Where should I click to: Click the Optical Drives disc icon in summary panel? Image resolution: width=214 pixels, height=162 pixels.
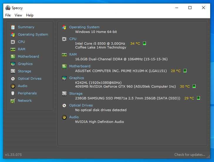(x=64, y=105)
